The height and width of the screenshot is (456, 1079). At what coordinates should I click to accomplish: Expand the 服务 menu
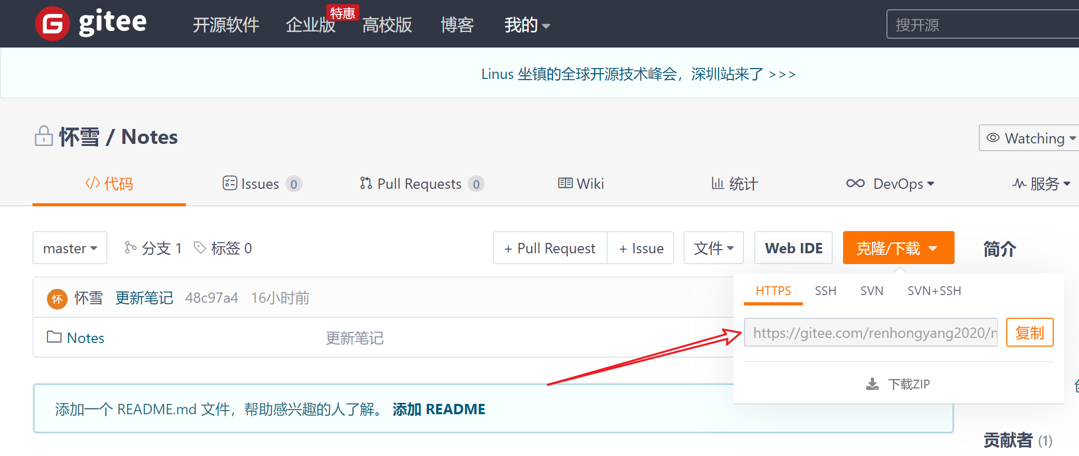1041,184
